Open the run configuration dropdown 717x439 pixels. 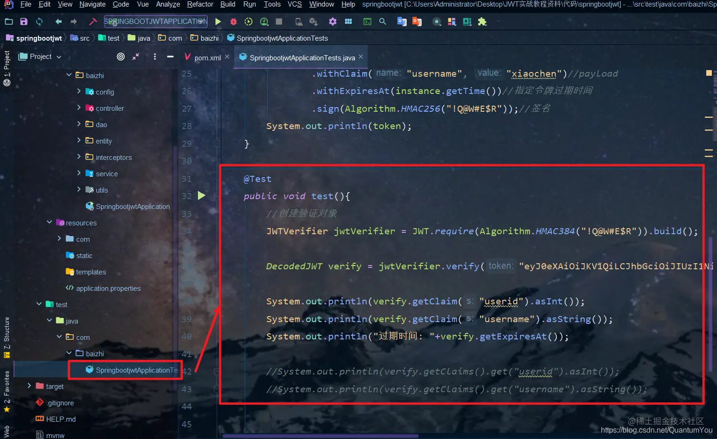(156, 22)
